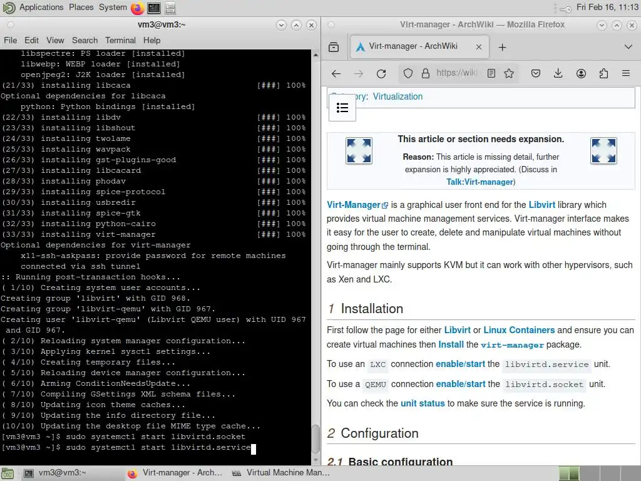
Task: Follow the first Libvirt library link
Action: 541,205
